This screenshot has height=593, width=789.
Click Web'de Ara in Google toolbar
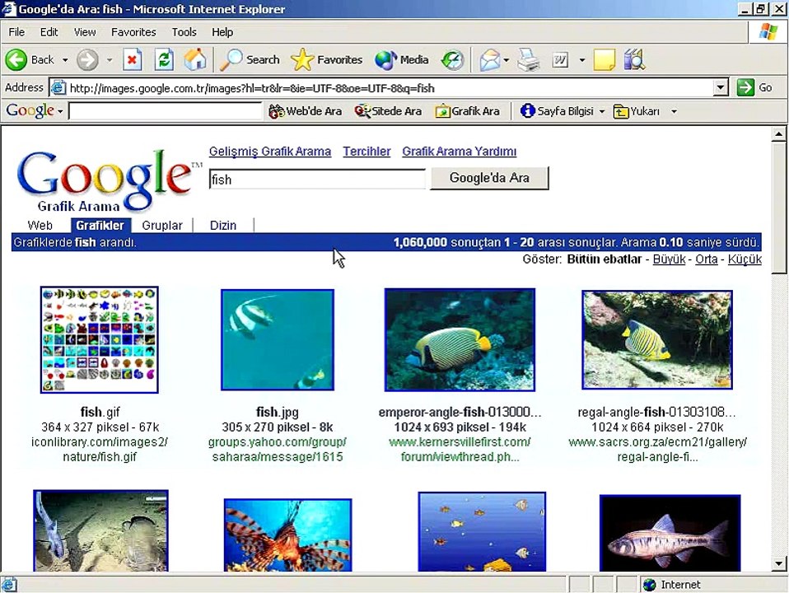pos(305,111)
